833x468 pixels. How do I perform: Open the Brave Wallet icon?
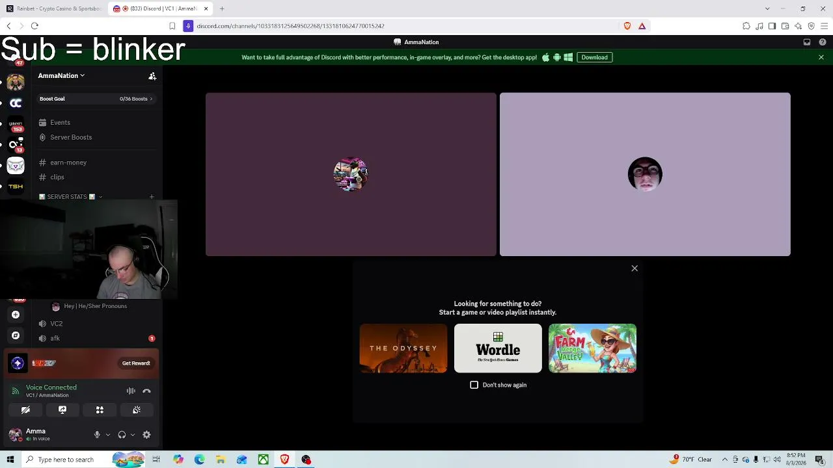pyautogui.click(x=785, y=26)
